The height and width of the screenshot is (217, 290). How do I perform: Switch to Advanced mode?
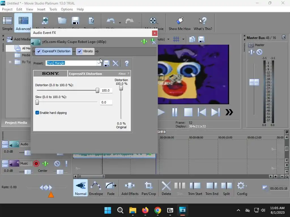click(x=23, y=23)
